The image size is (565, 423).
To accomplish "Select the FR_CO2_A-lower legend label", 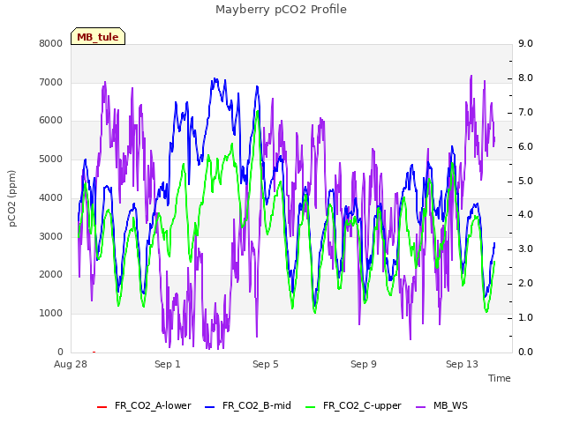I will click(x=153, y=405).
